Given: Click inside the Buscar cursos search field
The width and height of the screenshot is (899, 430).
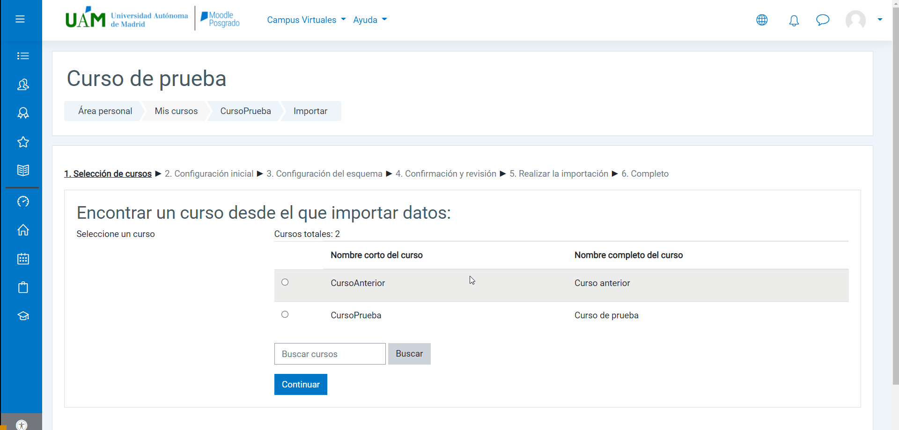Looking at the screenshot, I should click(330, 354).
